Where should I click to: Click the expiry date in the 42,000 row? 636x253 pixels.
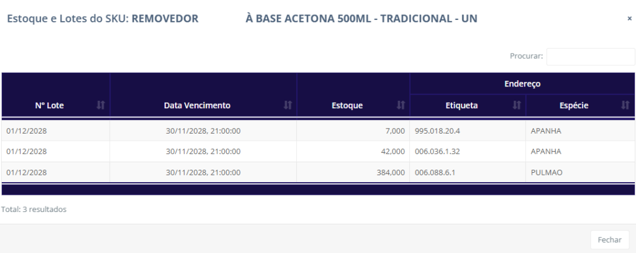click(203, 151)
